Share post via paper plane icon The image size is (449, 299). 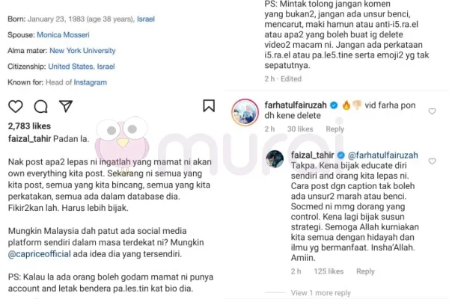pos(66,106)
